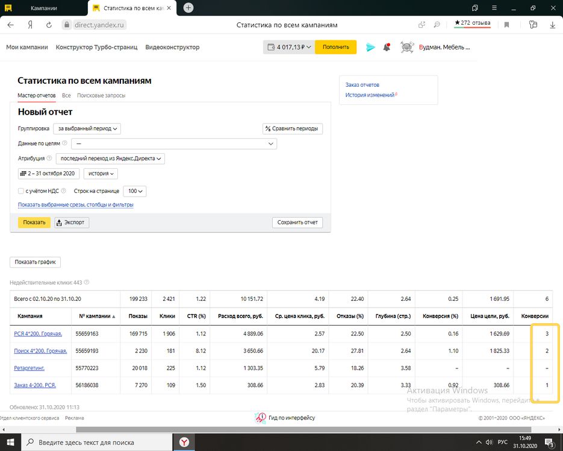Click the account avatar icon
Screen dimensions: 563x451
407,47
